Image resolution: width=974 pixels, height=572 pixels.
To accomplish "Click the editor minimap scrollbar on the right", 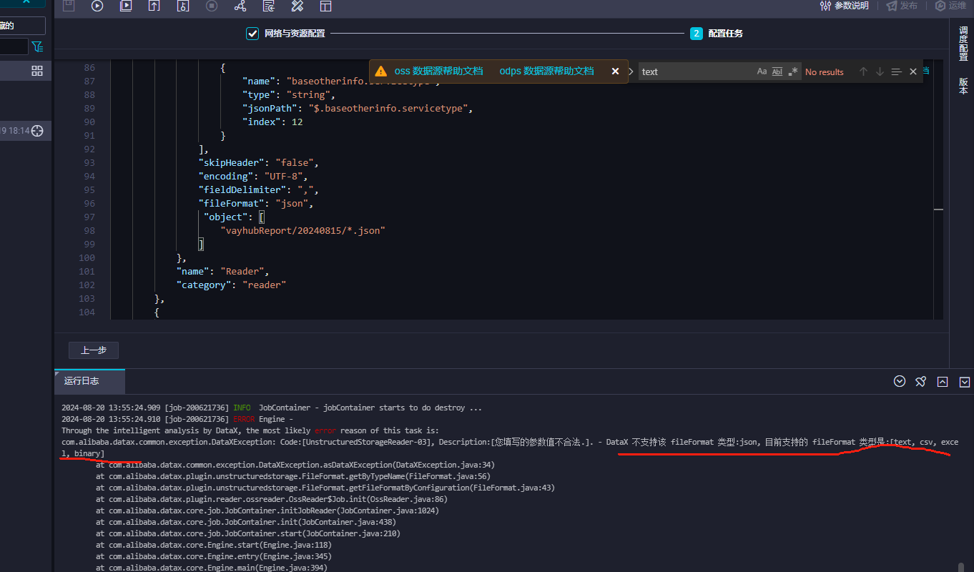I will pos(938,189).
